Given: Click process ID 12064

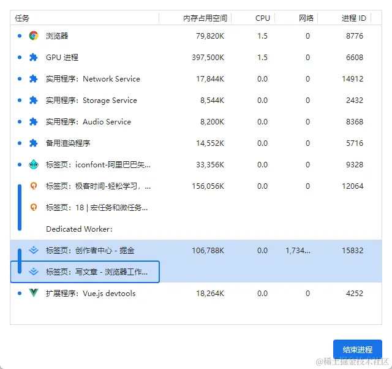Looking at the screenshot, I should click(x=353, y=186).
